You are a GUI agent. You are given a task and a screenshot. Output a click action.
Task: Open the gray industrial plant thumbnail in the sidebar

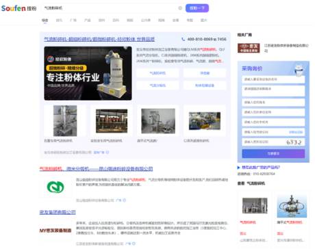[x=255, y=206]
